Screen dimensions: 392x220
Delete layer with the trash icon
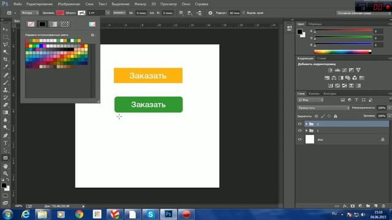383,206
